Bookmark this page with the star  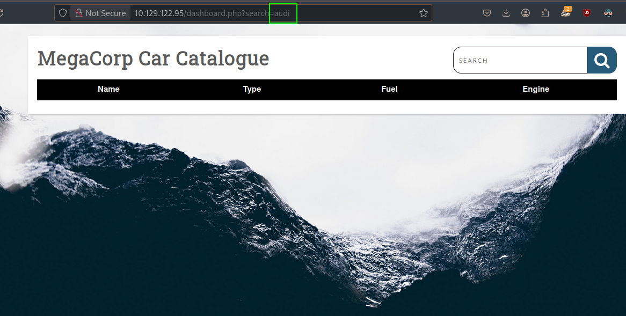423,13
